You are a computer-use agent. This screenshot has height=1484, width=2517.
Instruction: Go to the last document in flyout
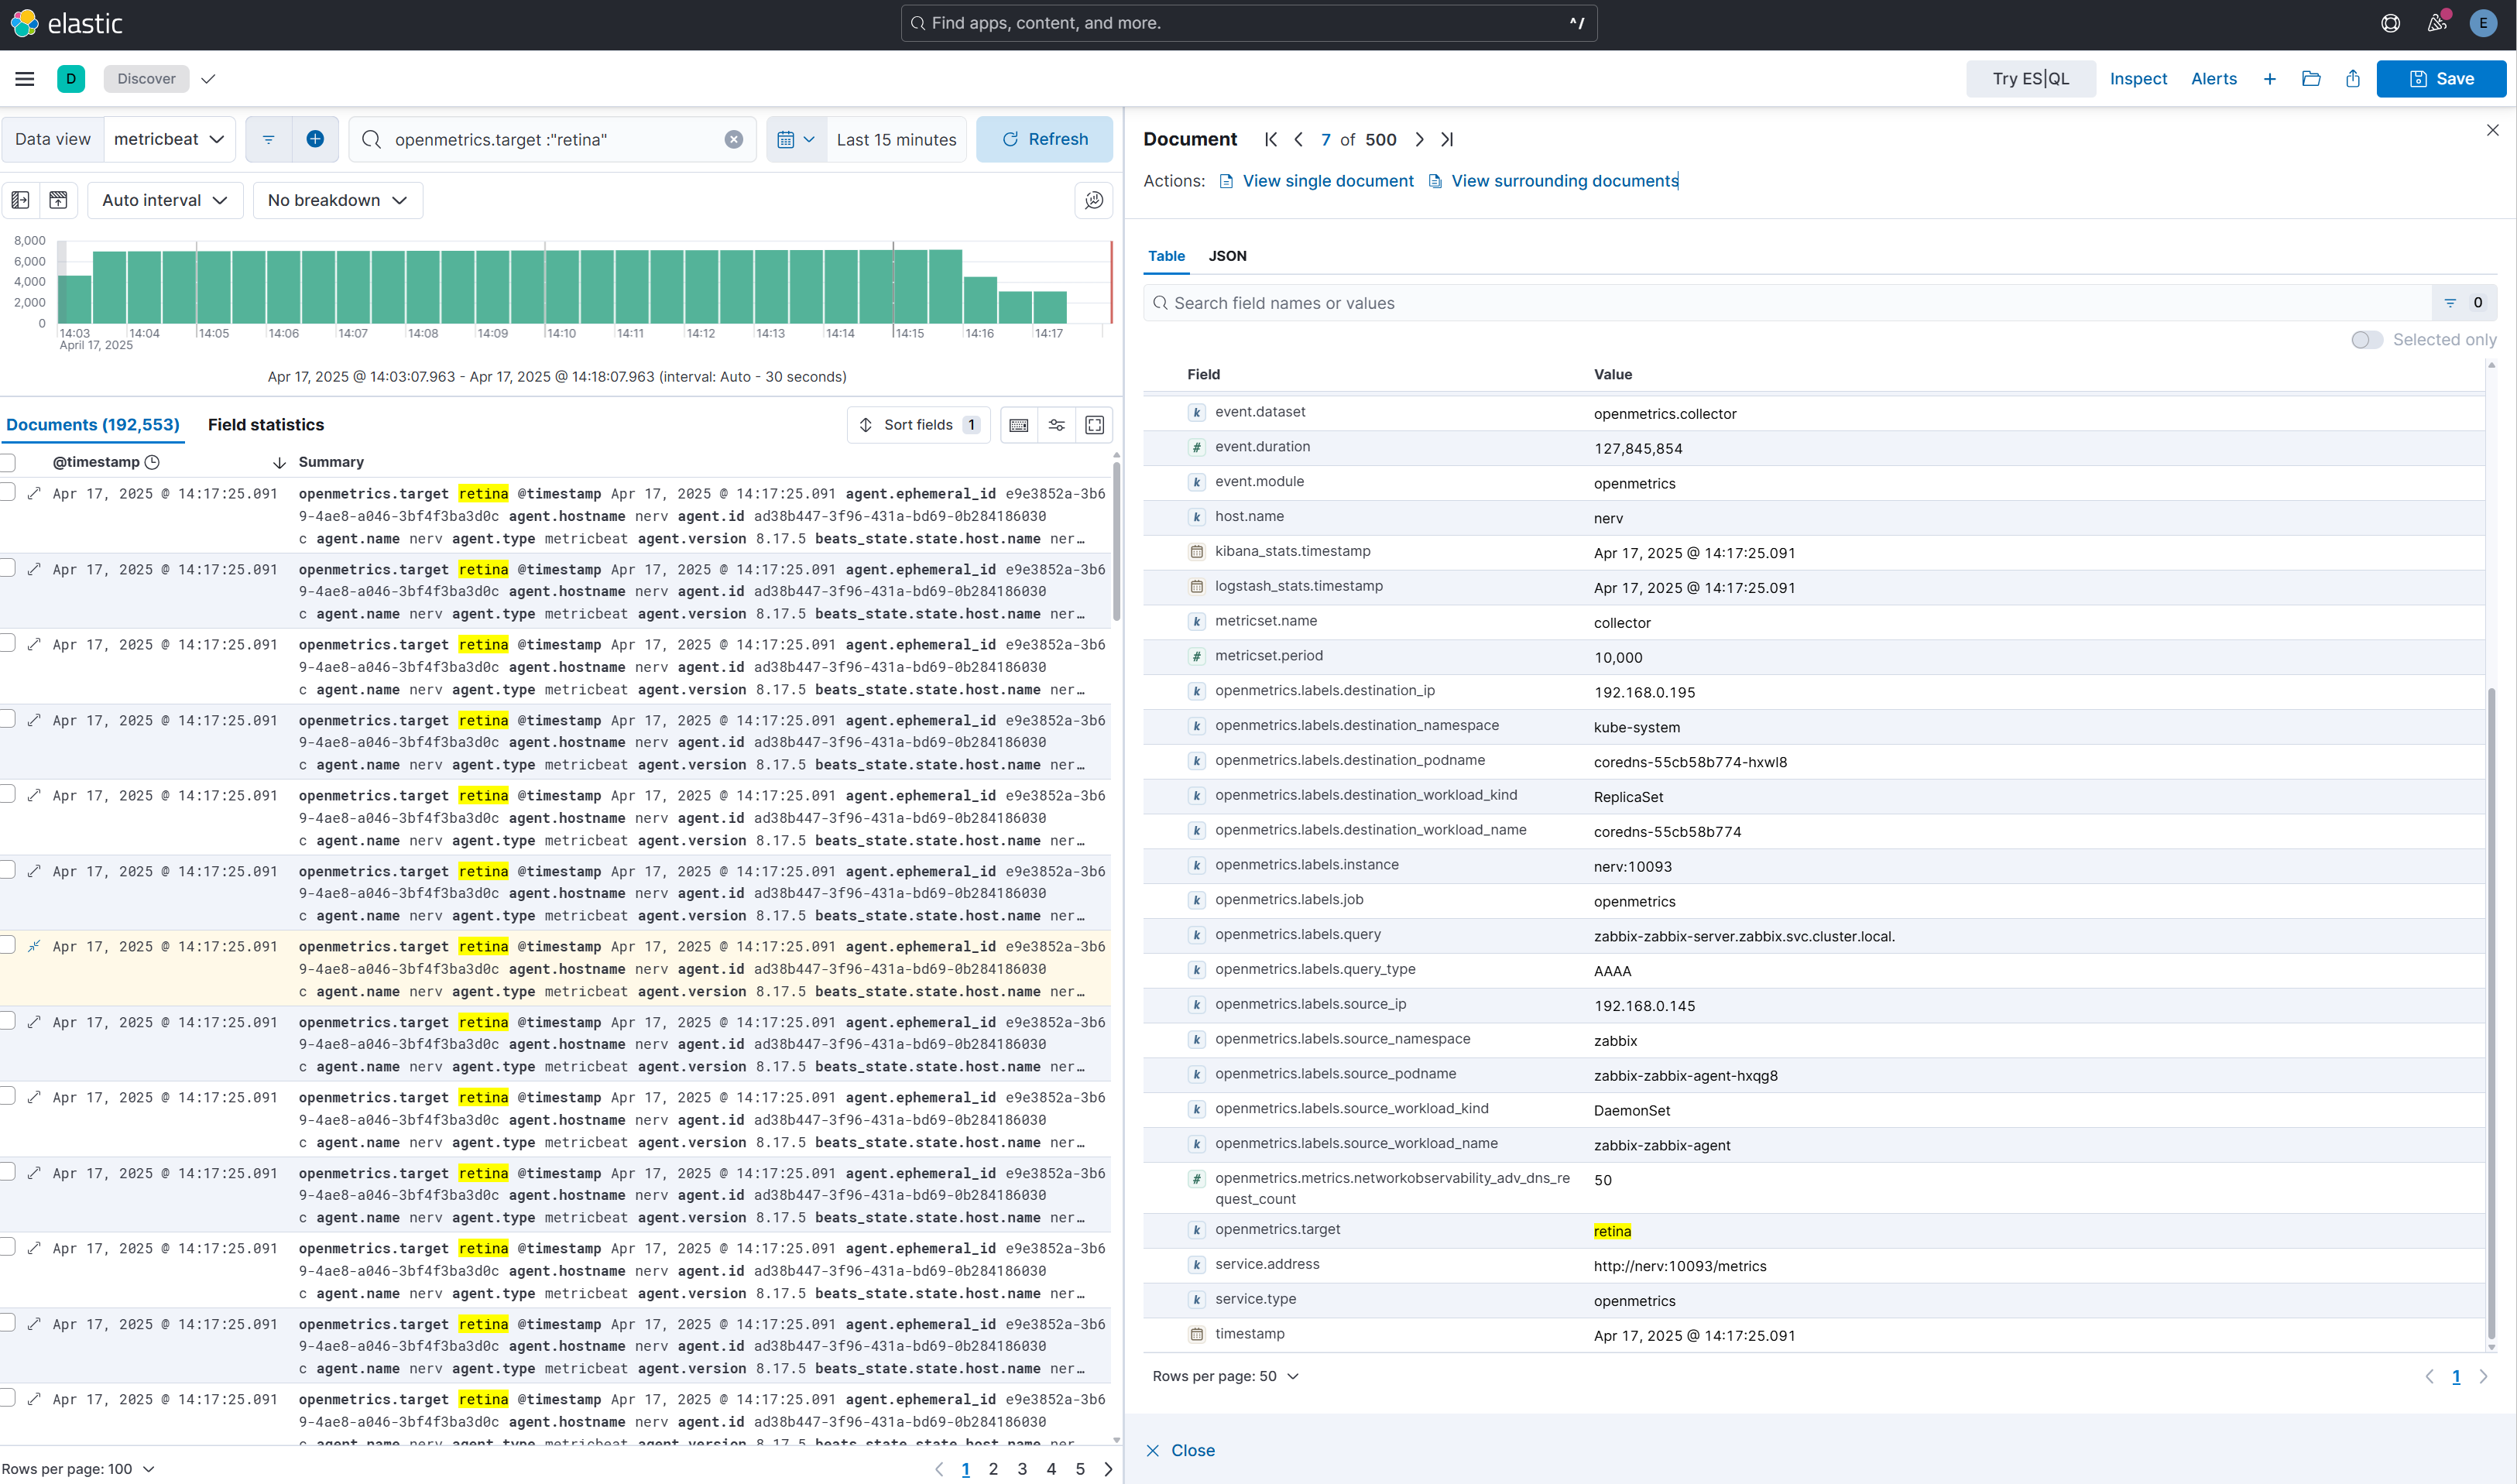tap(1447, 140)
